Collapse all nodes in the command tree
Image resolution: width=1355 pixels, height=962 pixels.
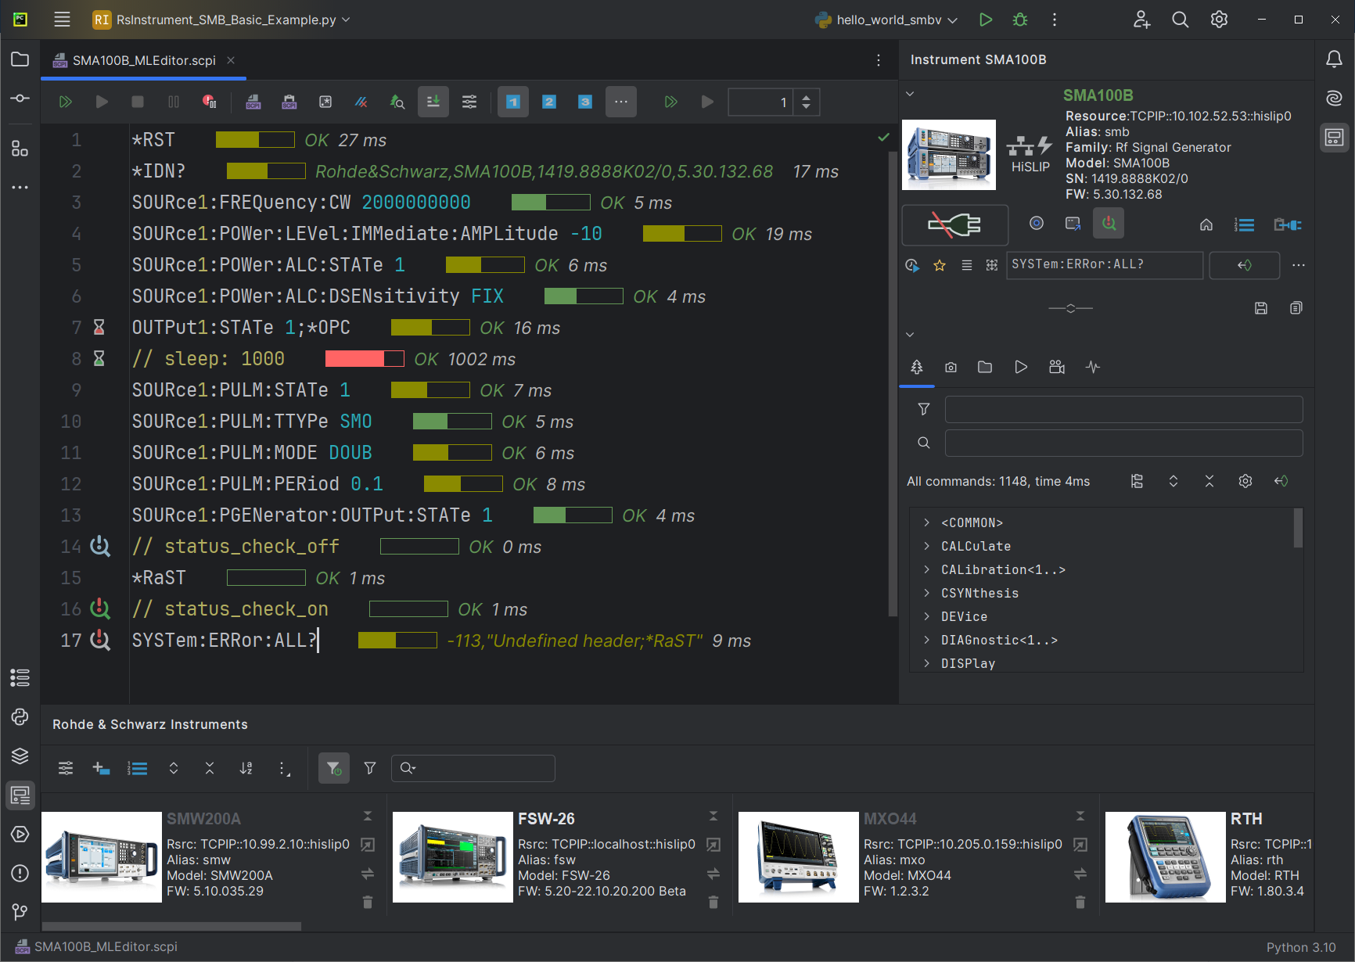[1209, 481]
